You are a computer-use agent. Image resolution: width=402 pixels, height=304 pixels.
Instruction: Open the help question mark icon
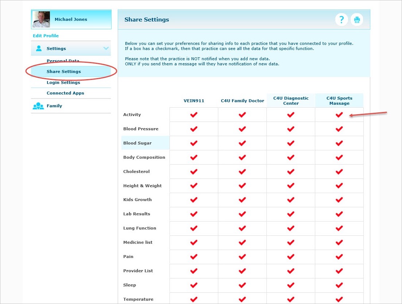pyautogui.click(x=341, y=19)
